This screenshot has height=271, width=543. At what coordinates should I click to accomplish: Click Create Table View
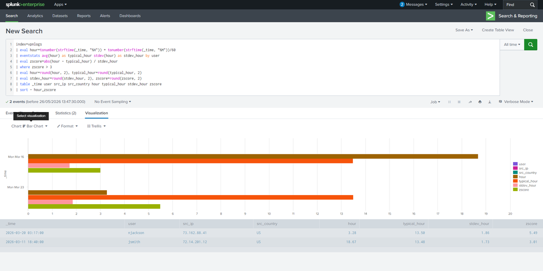[x=498, y=30]
